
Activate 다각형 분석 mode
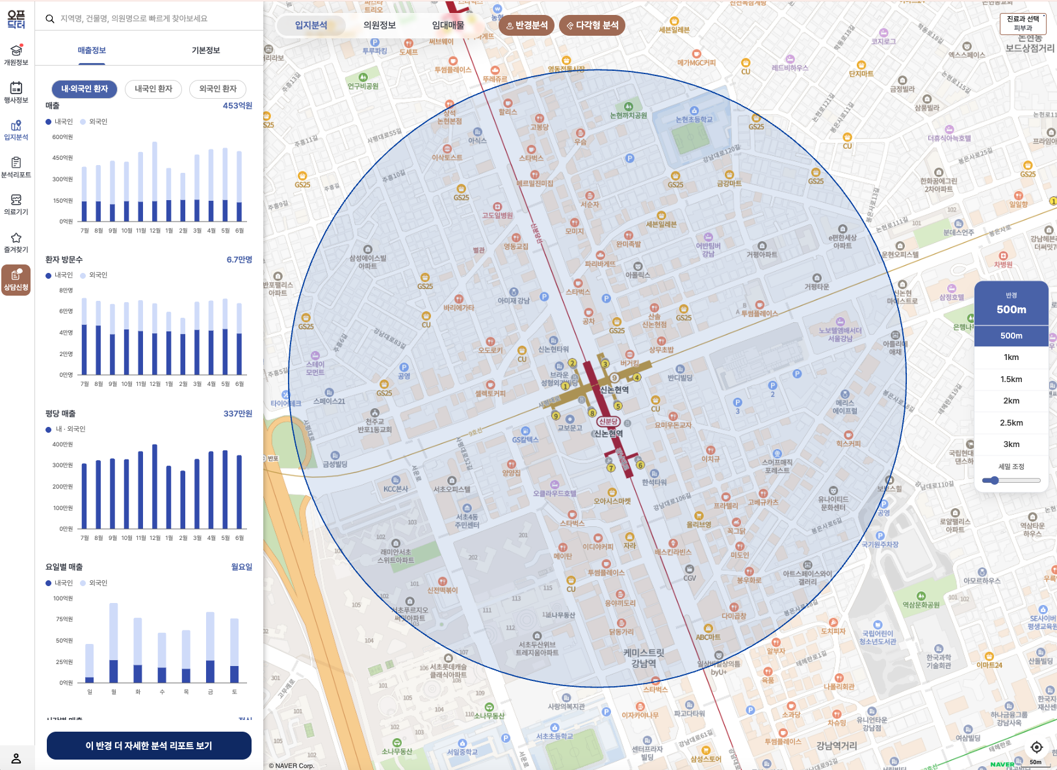[x=592, y=25]
